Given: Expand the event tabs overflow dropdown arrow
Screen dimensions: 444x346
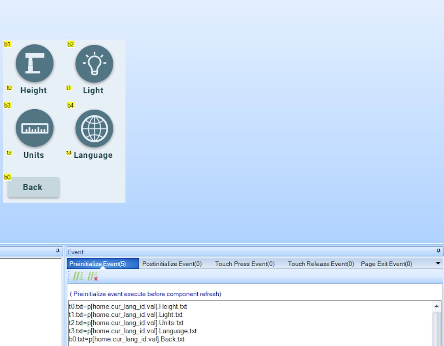Looking at the screenshot, I should [x=438, y=263].
